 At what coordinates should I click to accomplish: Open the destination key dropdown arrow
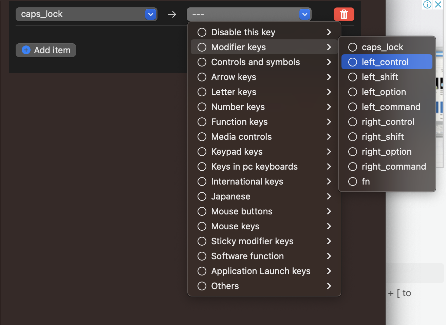click(x=305, y=14)
